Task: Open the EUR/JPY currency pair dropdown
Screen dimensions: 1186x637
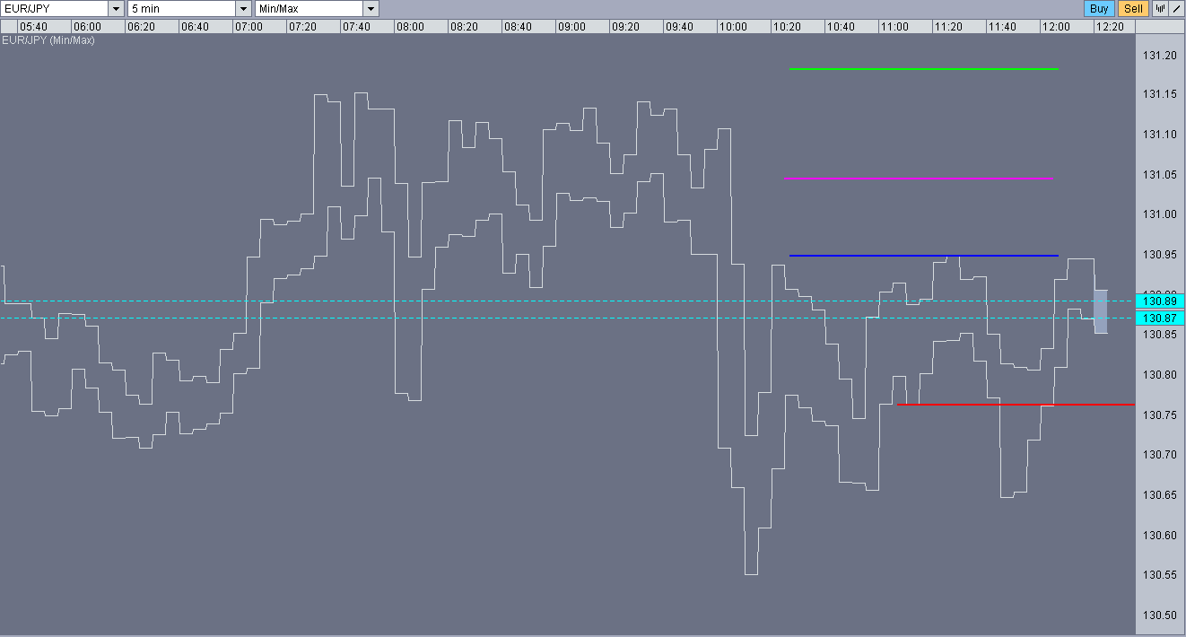Action: click(x=63, y=9)
